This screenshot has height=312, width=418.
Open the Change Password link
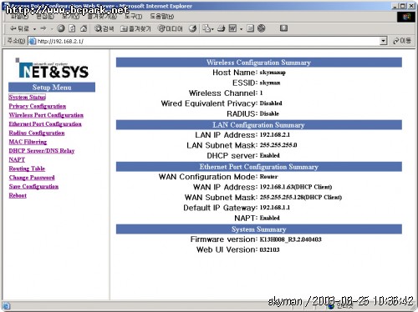(x=32, y=178)
